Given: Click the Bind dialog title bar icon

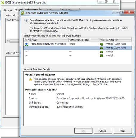Looking at the screenshot, I should (x=23, y=13).
